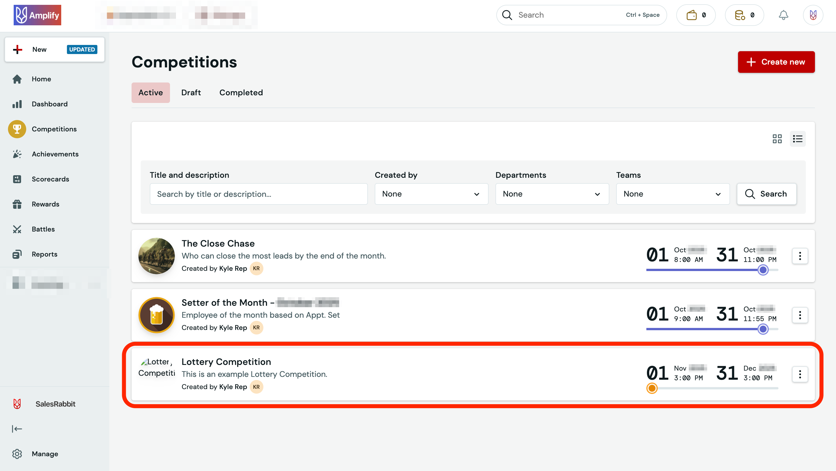
Task: Expand the Created by dropdown
Action: (x=431, y=194)
